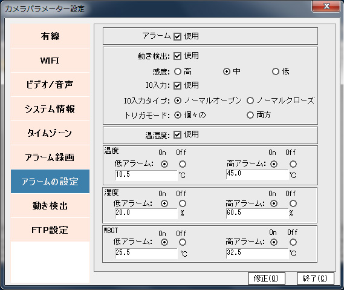The image size is (344, 290).
Task: Turn On the 温度 low alarm
Action: [x=164, y=164]
